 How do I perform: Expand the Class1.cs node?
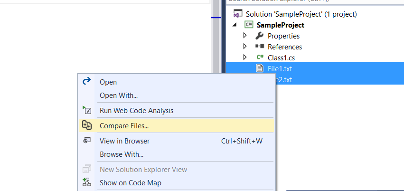pyautogui.click(x=245, y=57)
